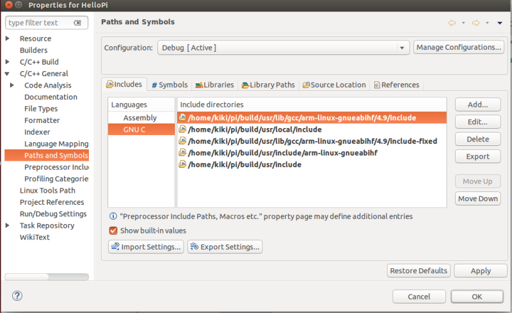Image resolution: width=512 pixels, height=313 pixels.
Task: Click folder icon of usr/local/include path
Action: (182, 129)
